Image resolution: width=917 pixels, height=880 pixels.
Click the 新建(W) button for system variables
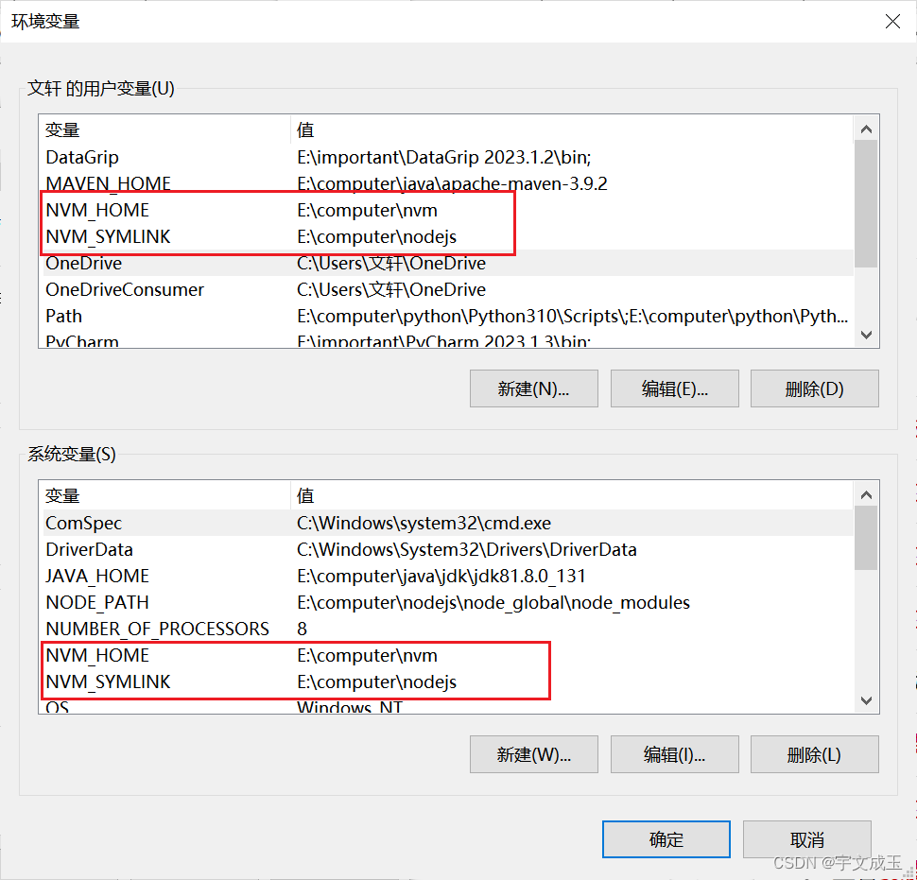pyautogui.click(x=533, y=754)
